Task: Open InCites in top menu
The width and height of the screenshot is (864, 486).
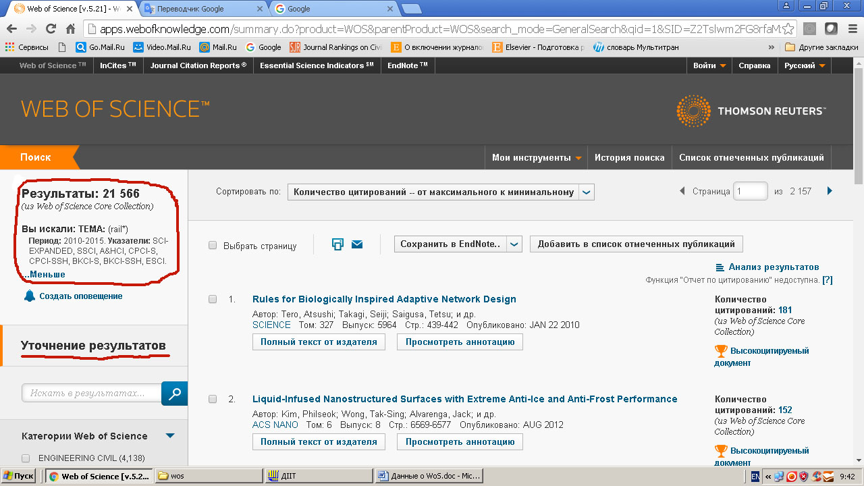Action: 118,65
